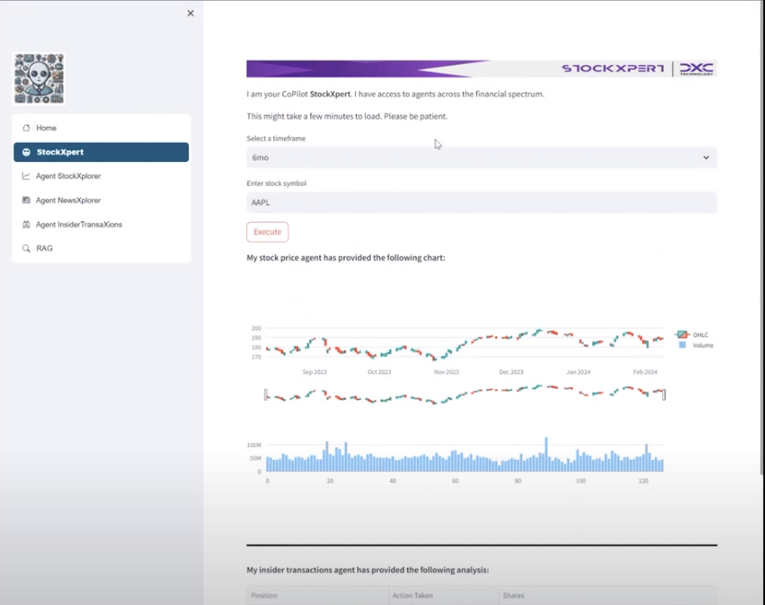Toggle the Volume legend entry

click(x=696, y=345)
